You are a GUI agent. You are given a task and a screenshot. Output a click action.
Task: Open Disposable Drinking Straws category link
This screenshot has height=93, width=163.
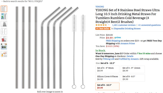(x=127, y=29)
